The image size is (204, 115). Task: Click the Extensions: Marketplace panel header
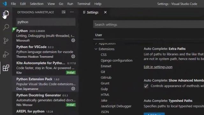click(35, 12)
